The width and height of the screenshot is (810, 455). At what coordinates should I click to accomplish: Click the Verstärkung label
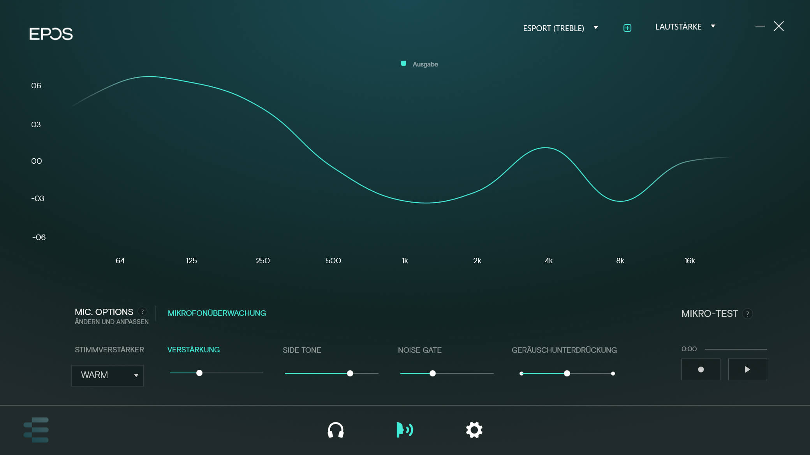tap(193, 350)
